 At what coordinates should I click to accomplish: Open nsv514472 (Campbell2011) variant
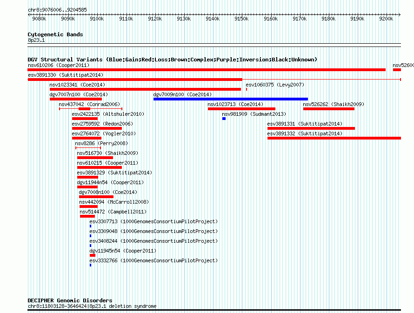(x=113, y=212)
